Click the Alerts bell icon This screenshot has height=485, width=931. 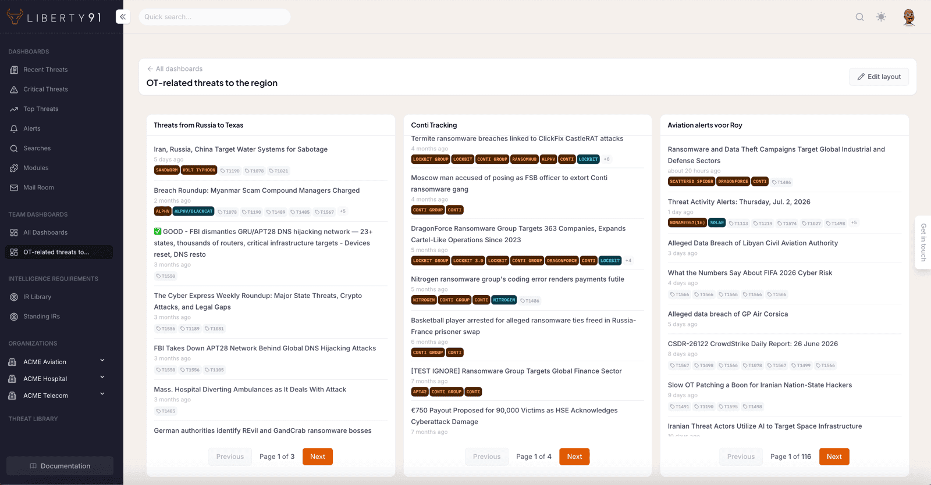pyautogui.click(x=14, y=129)
